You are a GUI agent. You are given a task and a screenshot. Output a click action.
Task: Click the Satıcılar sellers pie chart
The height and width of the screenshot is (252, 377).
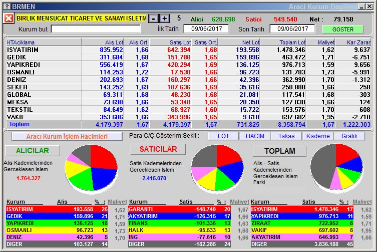click(217, 168)
